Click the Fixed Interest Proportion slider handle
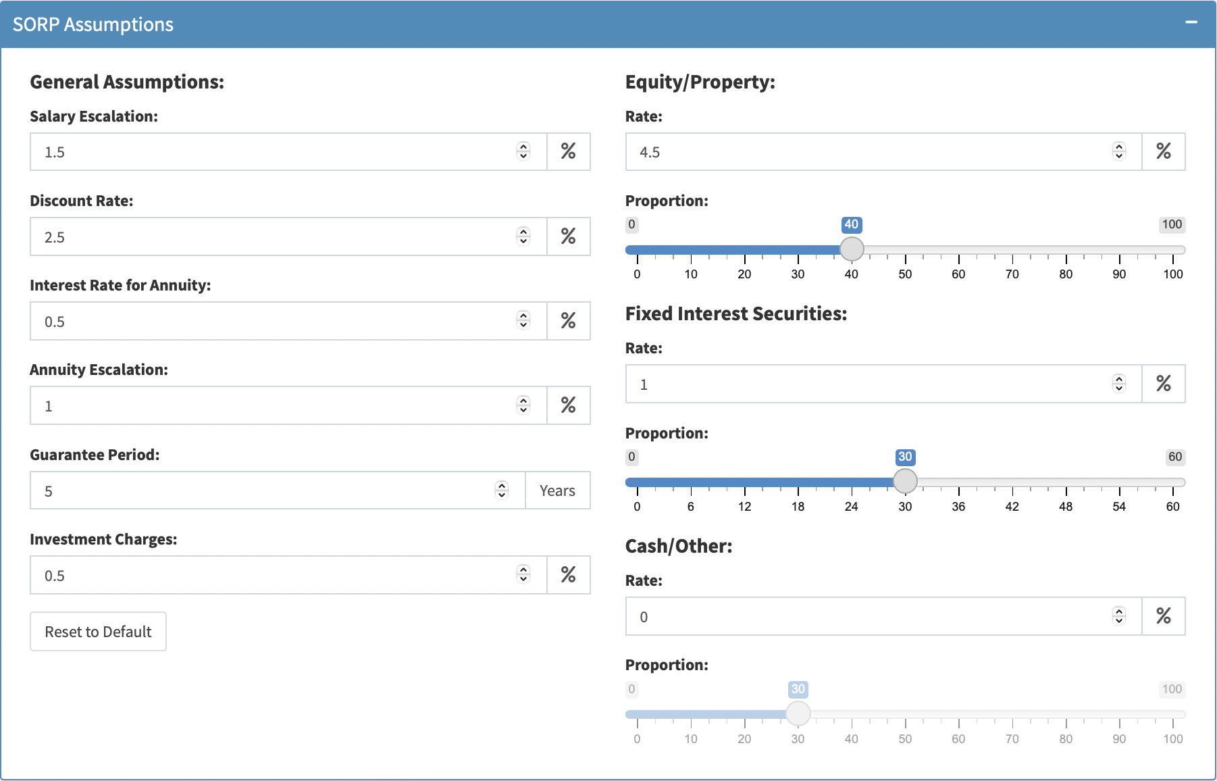Screen dimensions: 1217x781 click(x=905, y=482)
